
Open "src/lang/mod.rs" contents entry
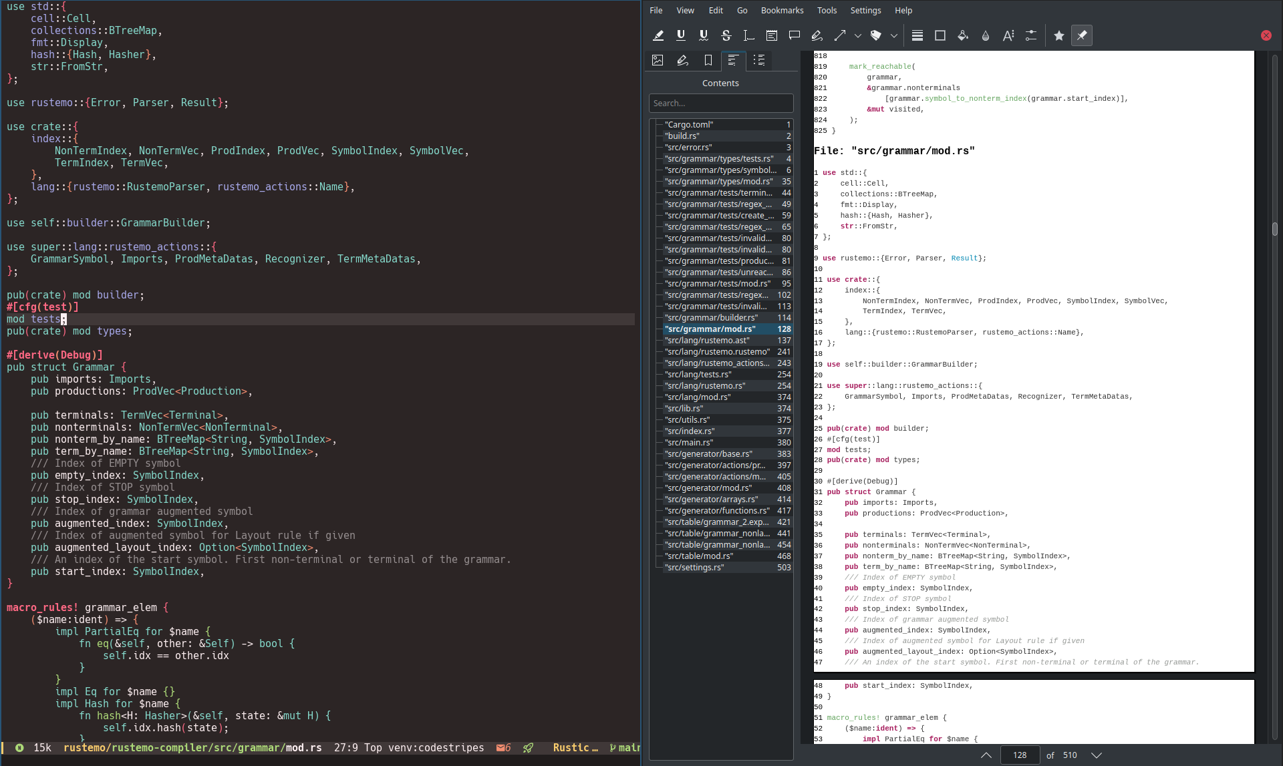coord(698,397)
